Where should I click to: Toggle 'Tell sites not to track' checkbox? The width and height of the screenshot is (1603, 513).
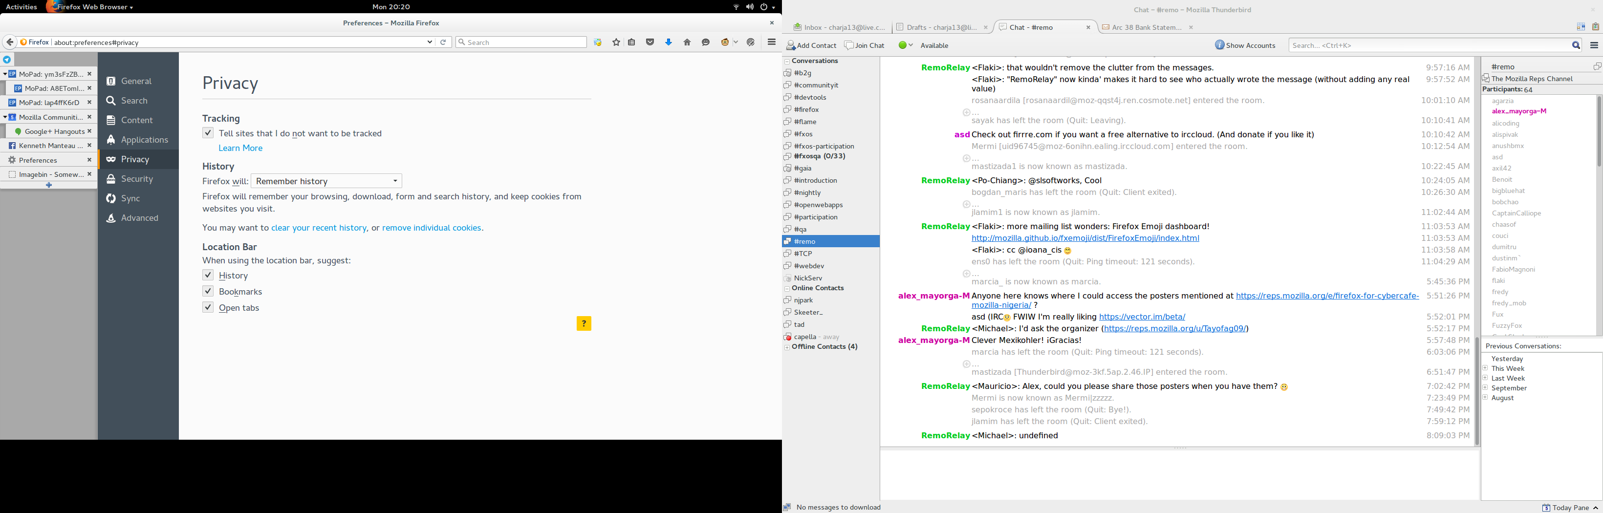coord(208,133)
